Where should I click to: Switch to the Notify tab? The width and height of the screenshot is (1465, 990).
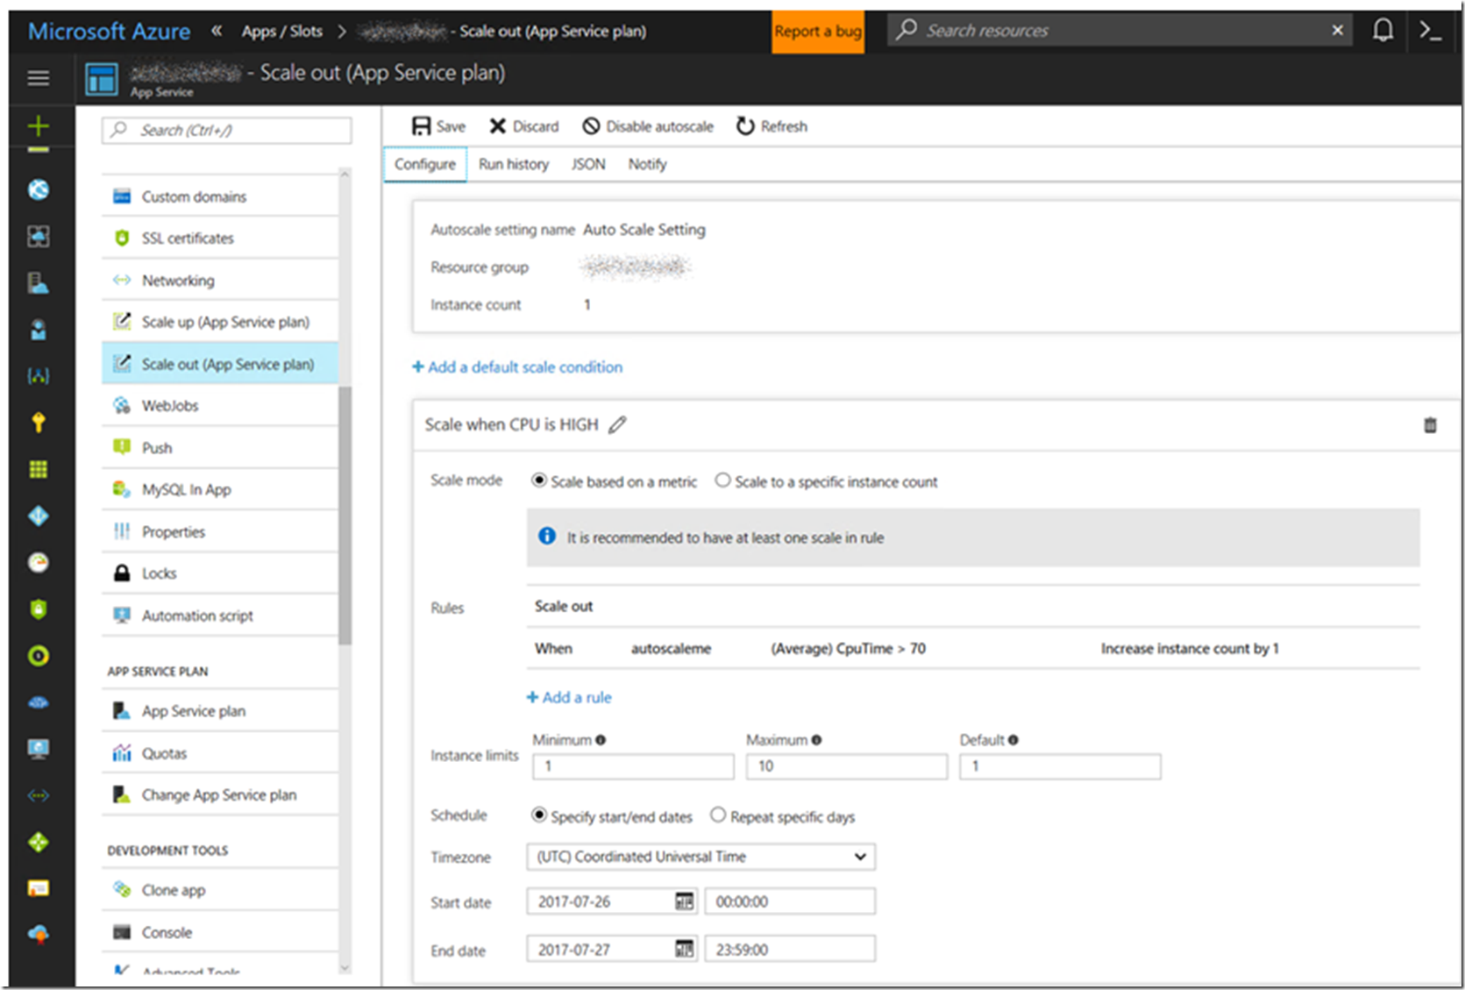(x=647, y=164)
